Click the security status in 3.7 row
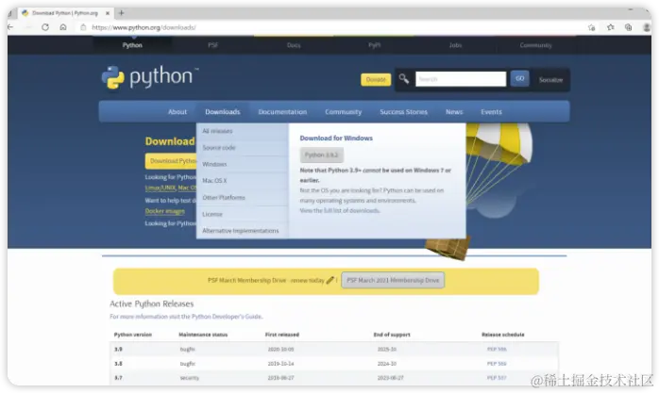The height and width of the screenshot is (393, 659). click(190, 378)
